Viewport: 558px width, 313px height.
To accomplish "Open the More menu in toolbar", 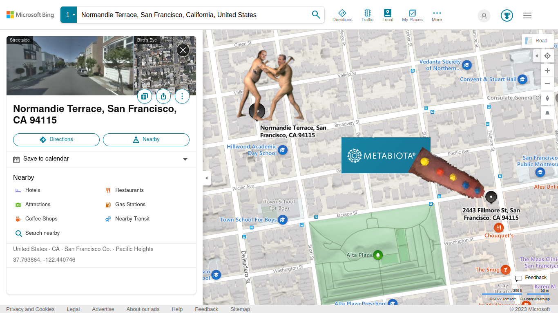I will tap(437, 15).
